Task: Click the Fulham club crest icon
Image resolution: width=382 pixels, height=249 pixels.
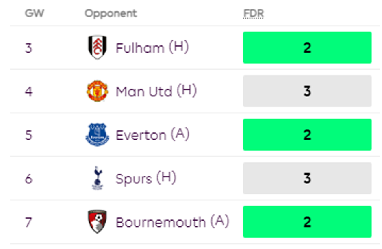Action: pos(97,47)
